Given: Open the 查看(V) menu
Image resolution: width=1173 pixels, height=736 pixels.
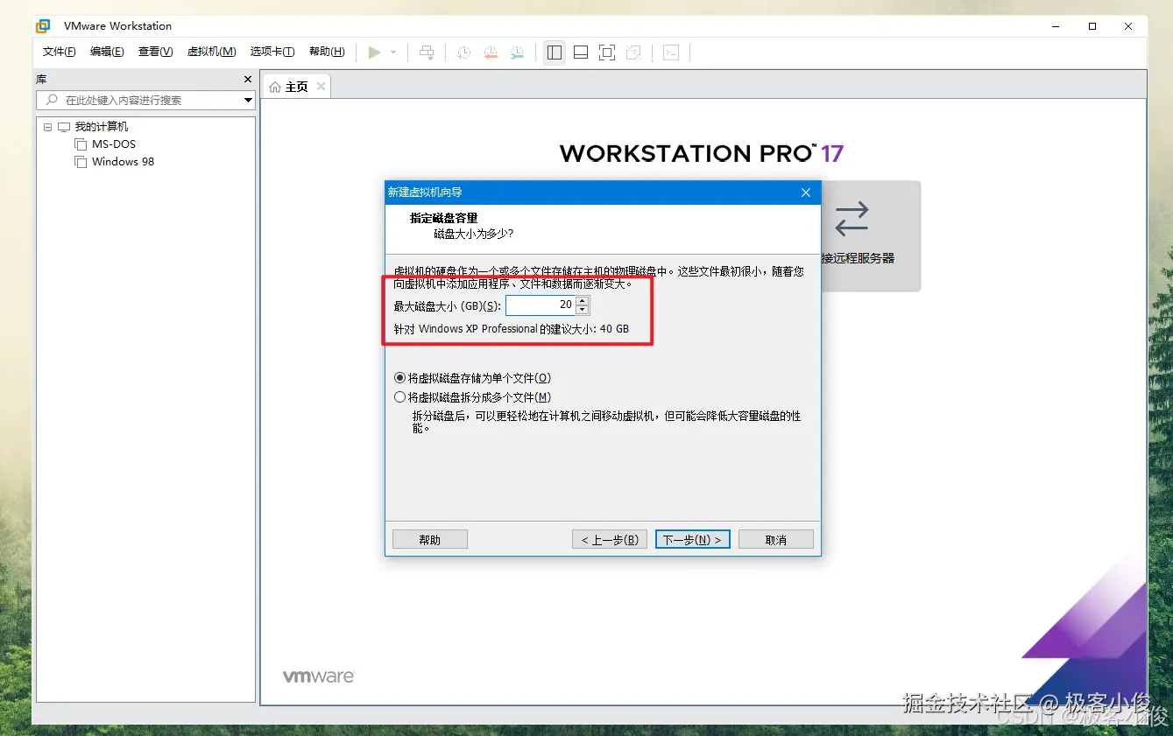Looking at the screenshot, I should click(x=155, y=52).
